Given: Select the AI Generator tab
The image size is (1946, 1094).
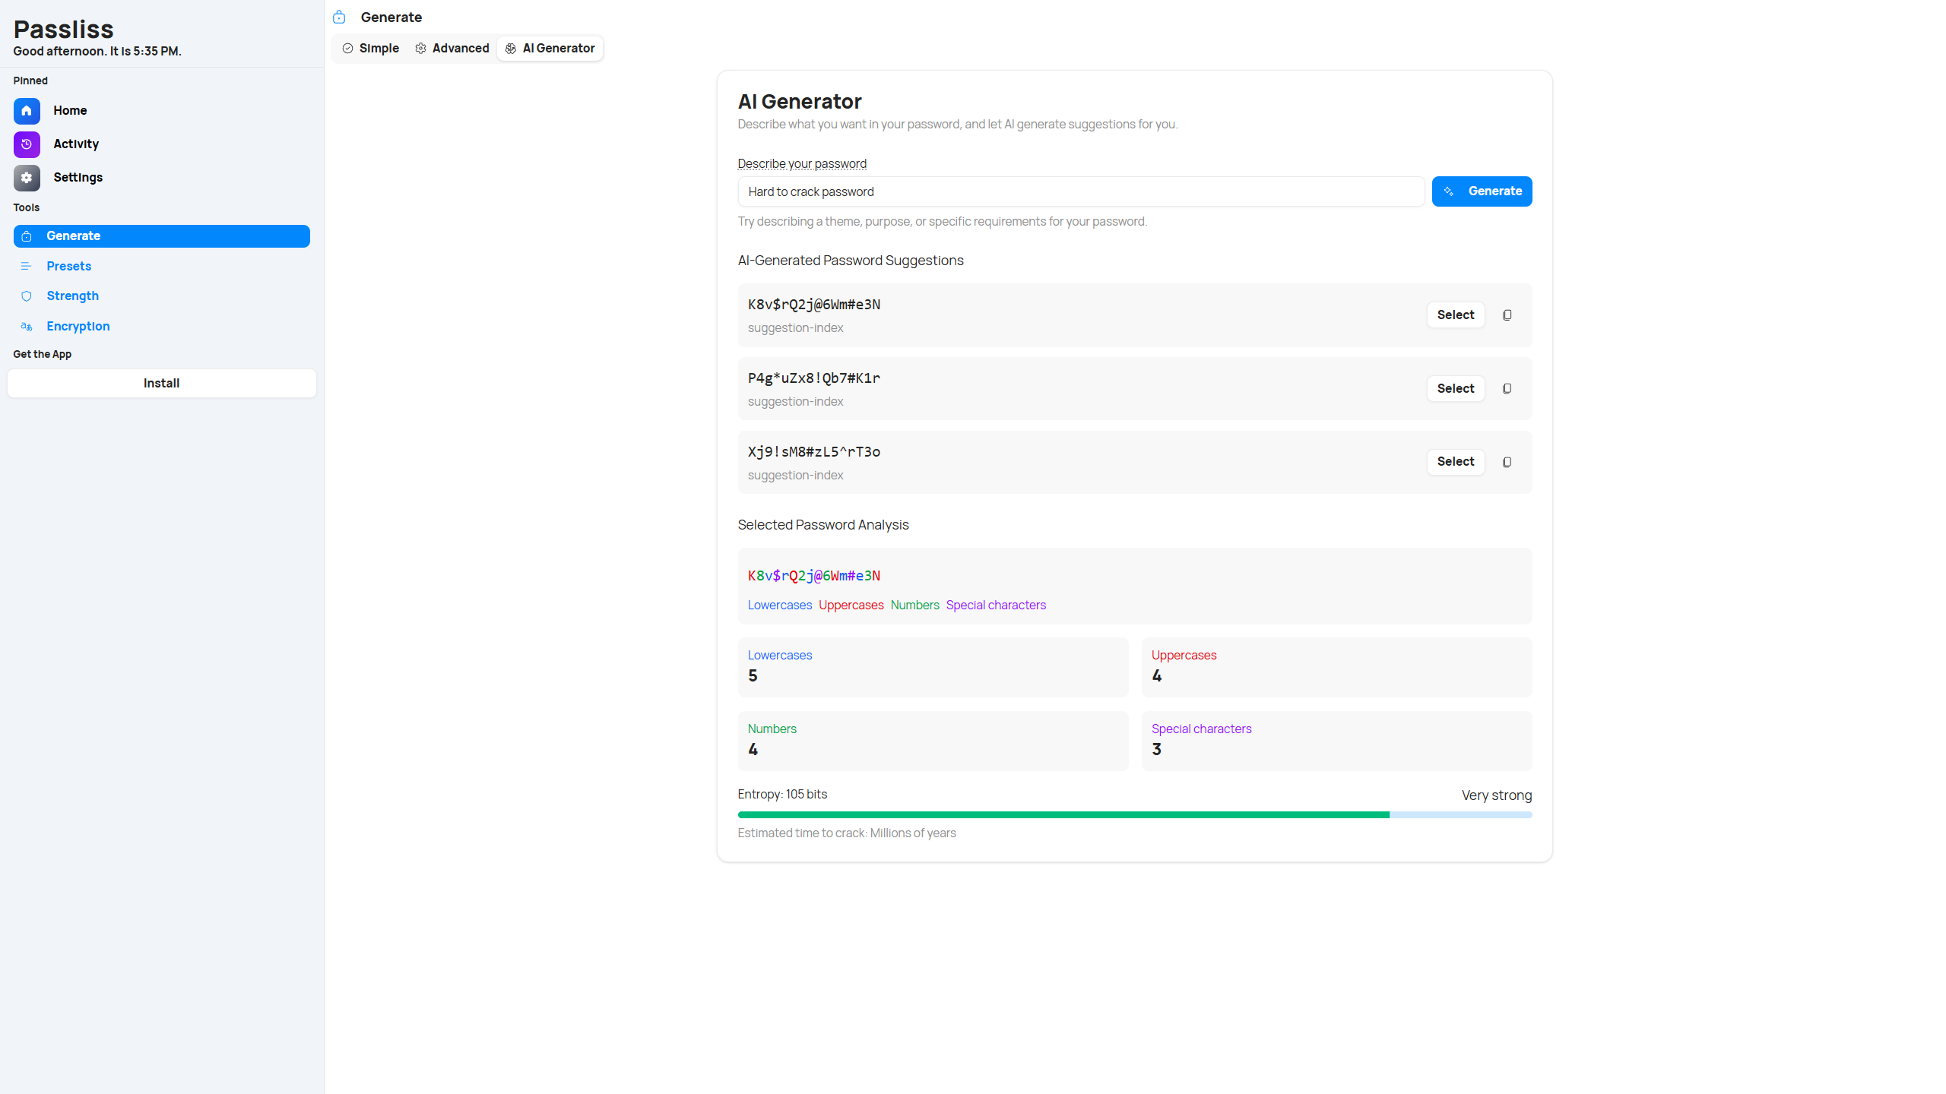Looking at the screenshot, I should pos(550,49).
